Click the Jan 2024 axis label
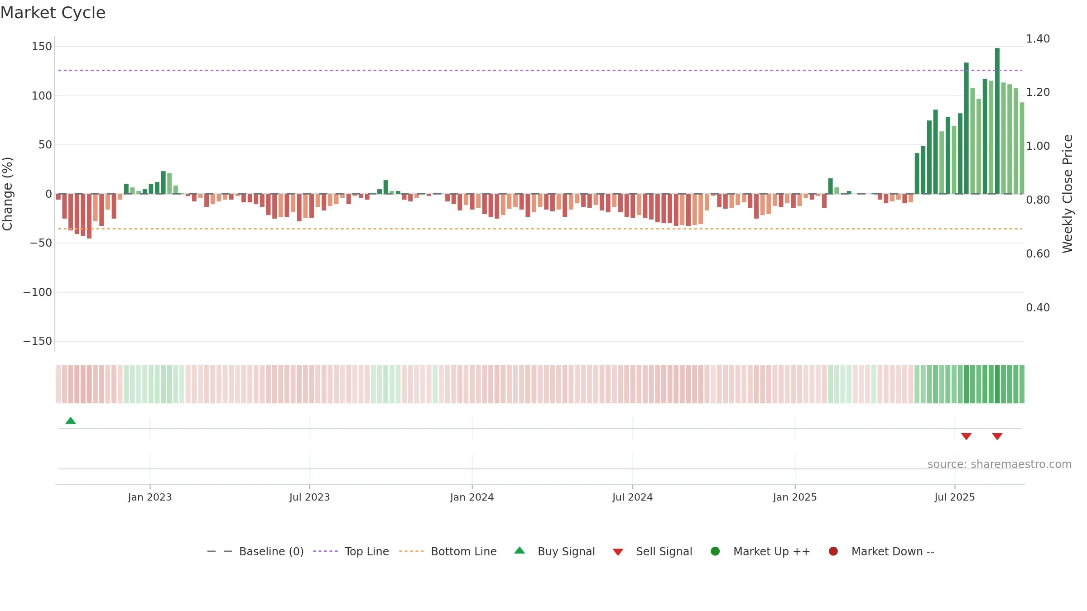Image resolution: width=1087 pixels, height=611 pixels. 472,497
